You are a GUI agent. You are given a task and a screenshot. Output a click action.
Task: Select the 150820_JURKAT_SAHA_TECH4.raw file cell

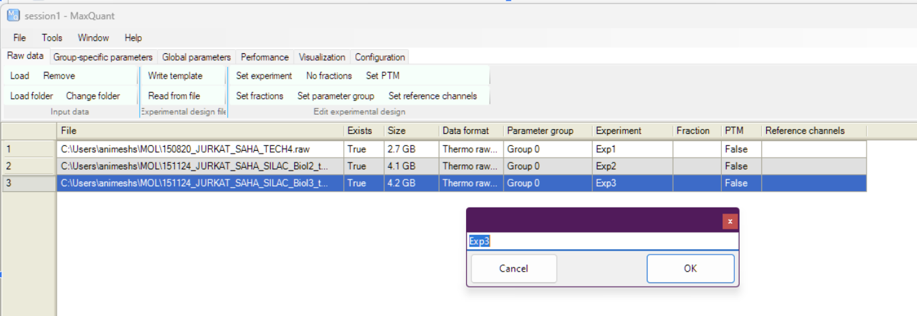(200, 149)
